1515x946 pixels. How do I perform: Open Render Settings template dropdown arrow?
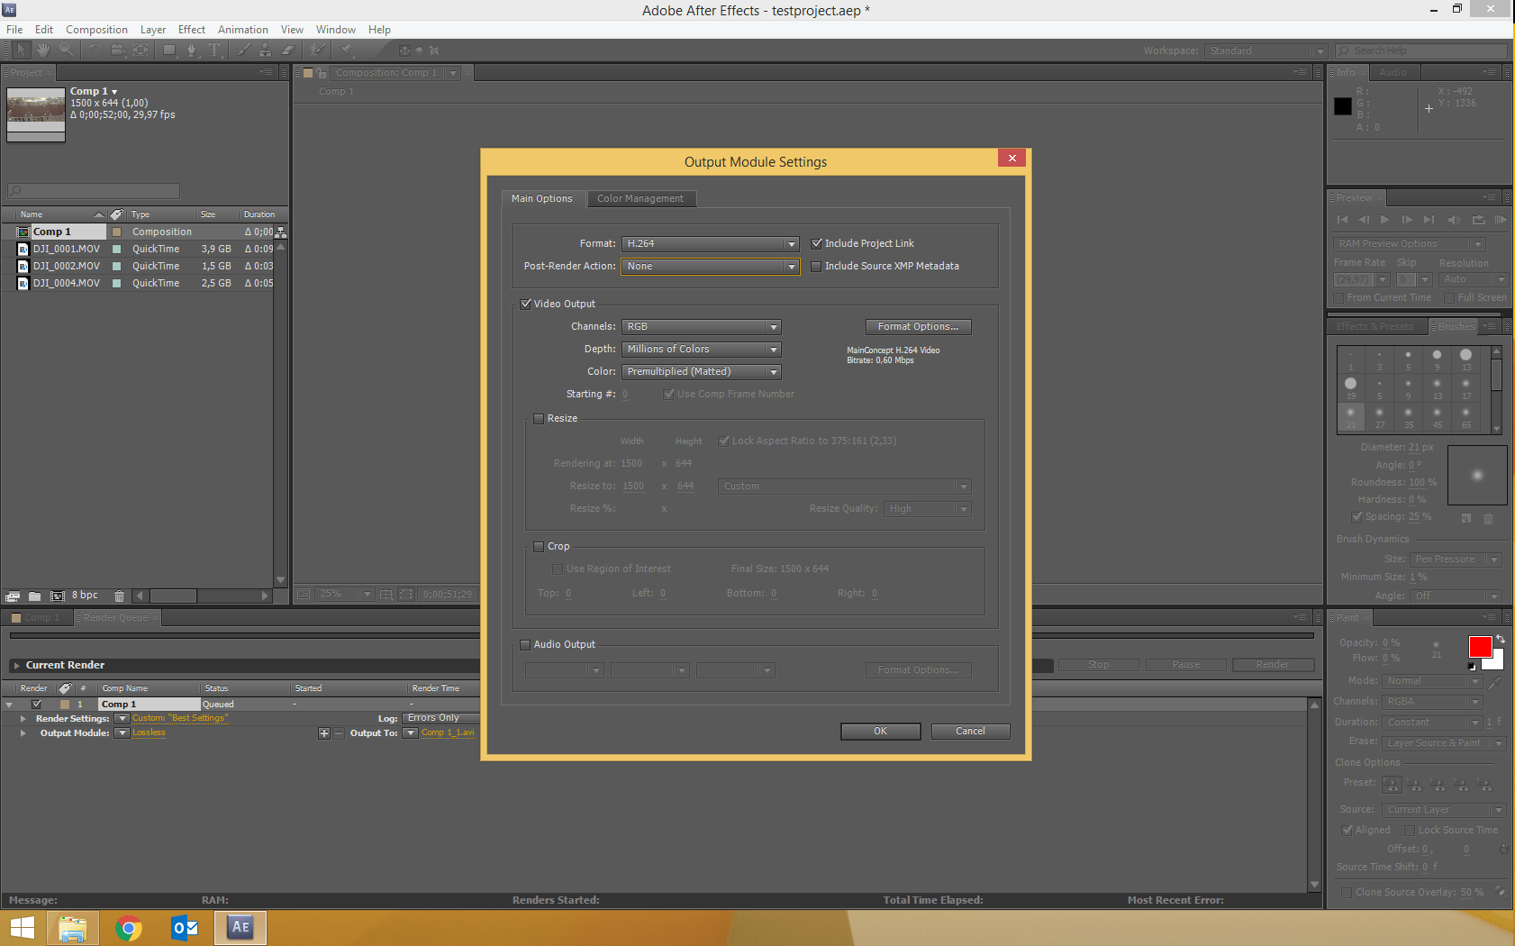point(122,719)
